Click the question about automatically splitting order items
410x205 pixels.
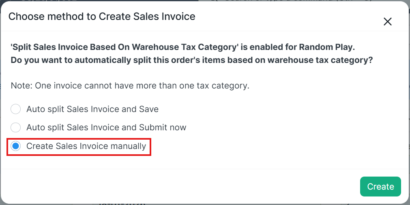(x=191, y=60)
